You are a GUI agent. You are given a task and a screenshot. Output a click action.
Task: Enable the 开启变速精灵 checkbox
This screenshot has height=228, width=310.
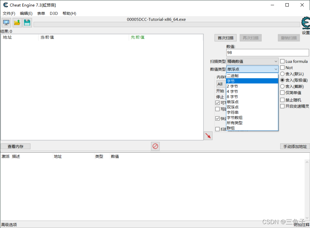click(282, 106)
